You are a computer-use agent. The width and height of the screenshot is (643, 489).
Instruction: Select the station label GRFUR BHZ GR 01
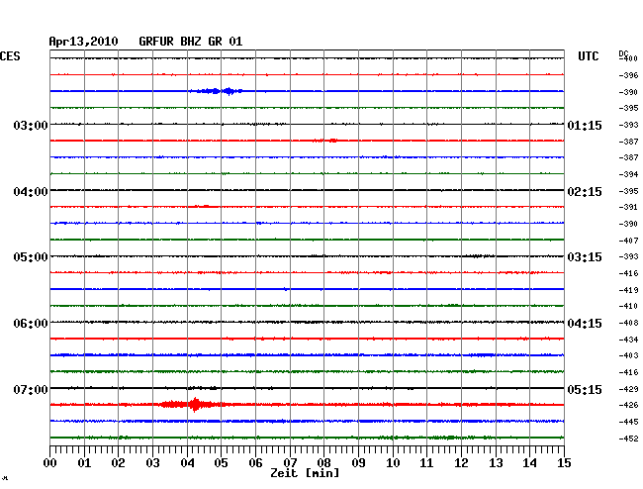click(x=191, y=42)
